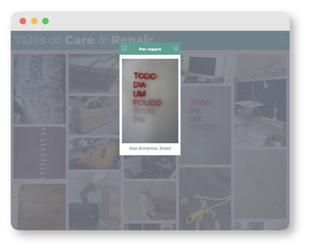
Task: Open the kitchen sink faucet photo
Action: pos(260,100)
